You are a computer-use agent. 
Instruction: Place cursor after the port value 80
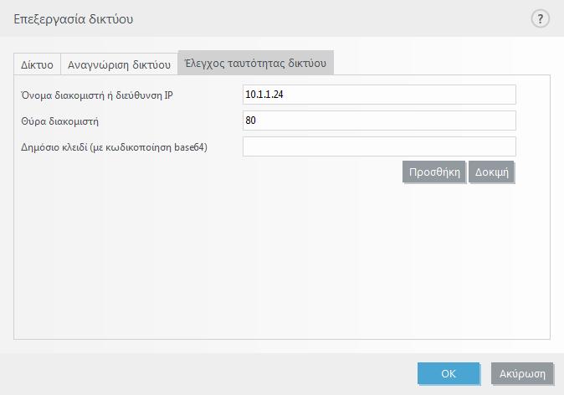(x=257, y=121)
